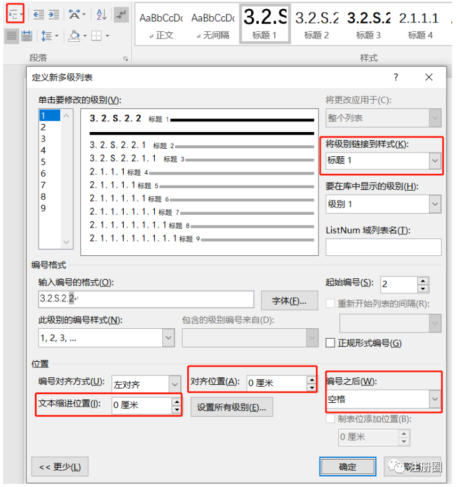The height and width of the screenshot is (487, 457).
Task: Toggle show paragraph marks icon
Action: [121, 14]
